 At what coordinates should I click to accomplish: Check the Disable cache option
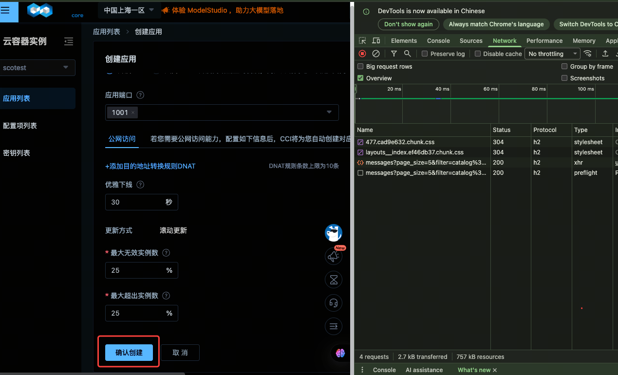click(x=478, y=54)
